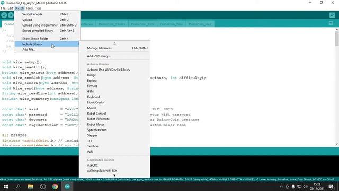Open the File menu
This screenshot has height=191, width=339.
(x=3, y=8)
